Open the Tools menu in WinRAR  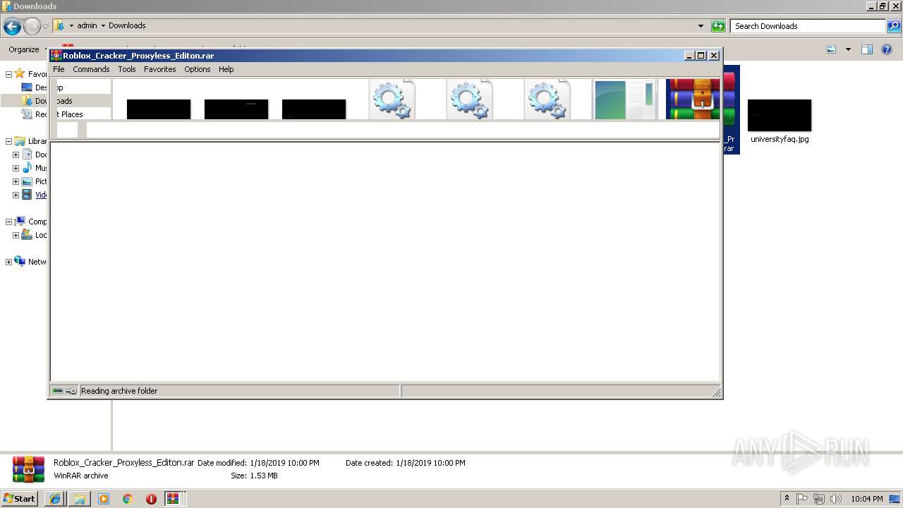127,69
